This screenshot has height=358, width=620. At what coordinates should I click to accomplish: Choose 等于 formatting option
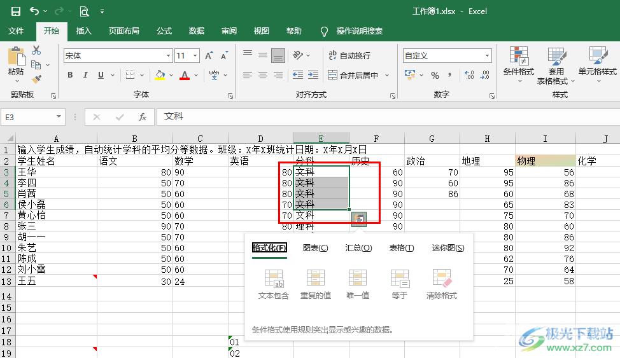tap(399, 284)
